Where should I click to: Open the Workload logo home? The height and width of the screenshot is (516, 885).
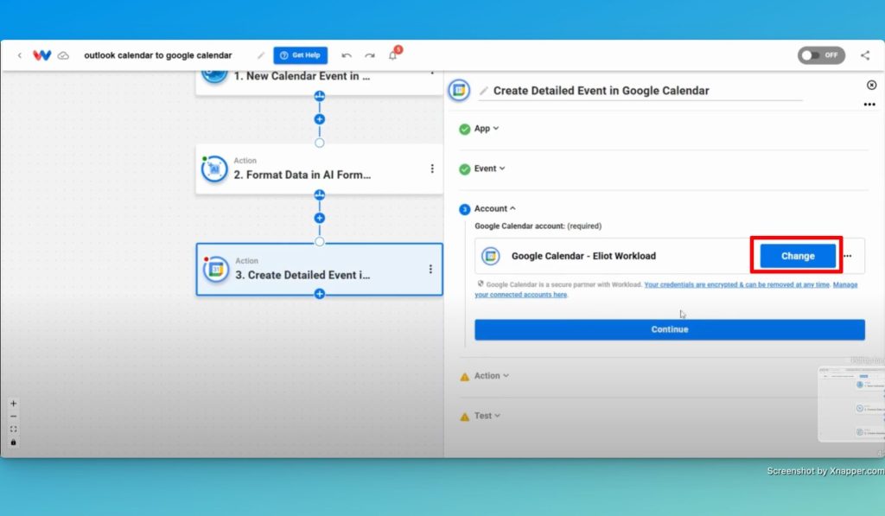(41, 55)
